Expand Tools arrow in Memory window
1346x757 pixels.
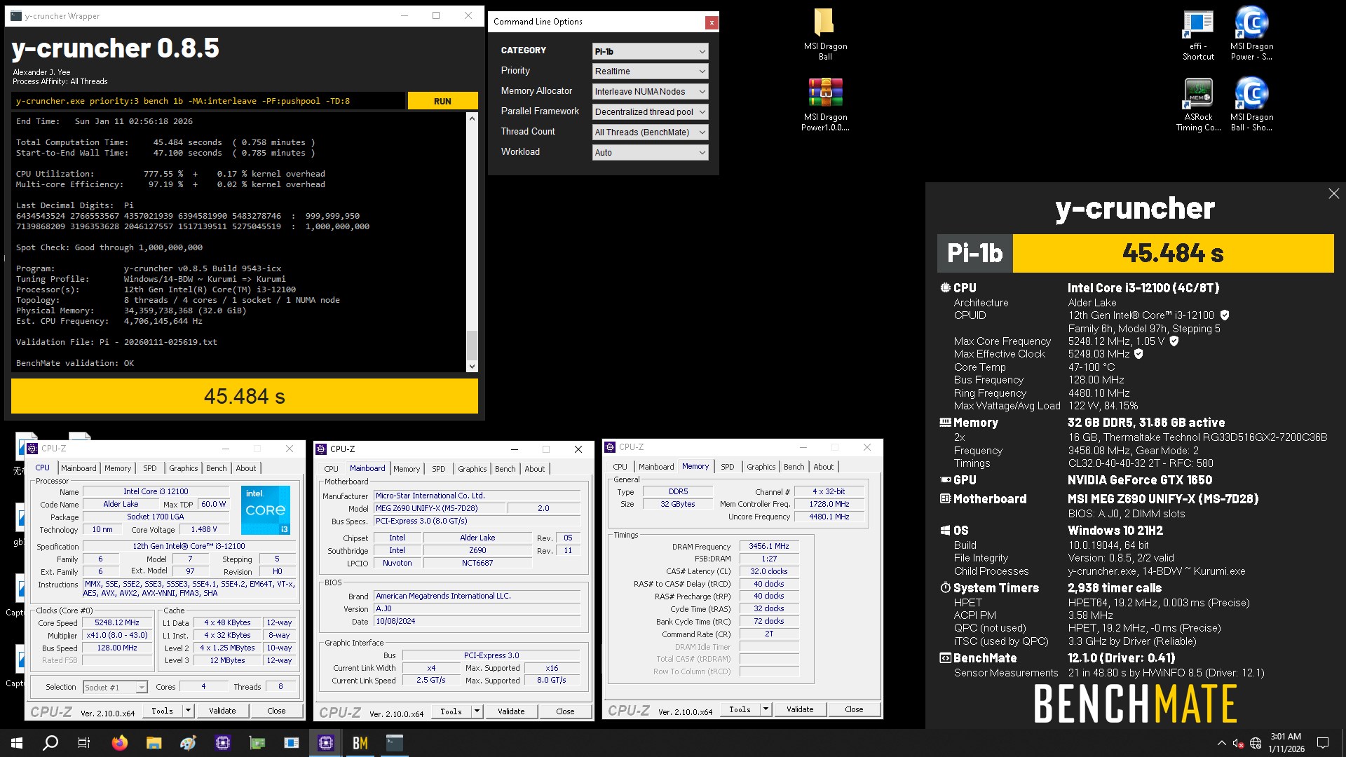766,709
